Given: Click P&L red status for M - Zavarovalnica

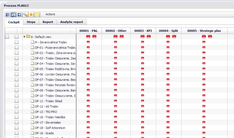Looking at the screenshot, I should [88, 42].
